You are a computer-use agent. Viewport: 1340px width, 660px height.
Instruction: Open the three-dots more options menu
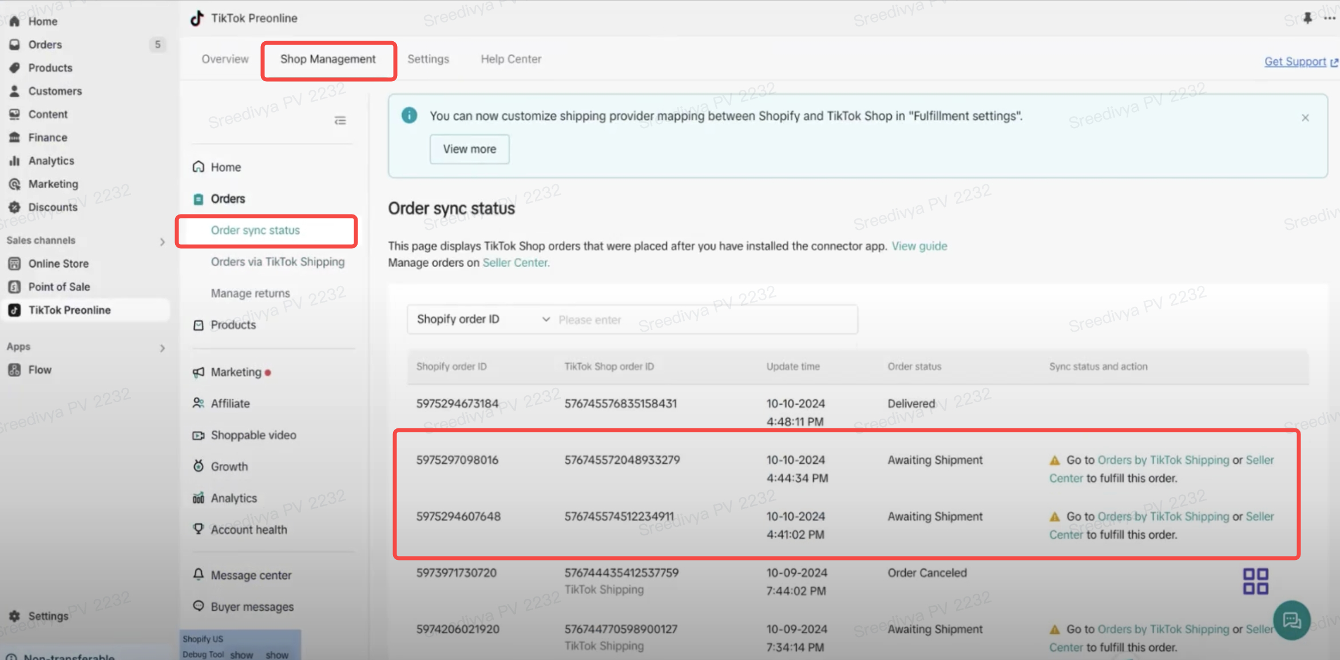pyautogui.click(x=1329, y=18)
